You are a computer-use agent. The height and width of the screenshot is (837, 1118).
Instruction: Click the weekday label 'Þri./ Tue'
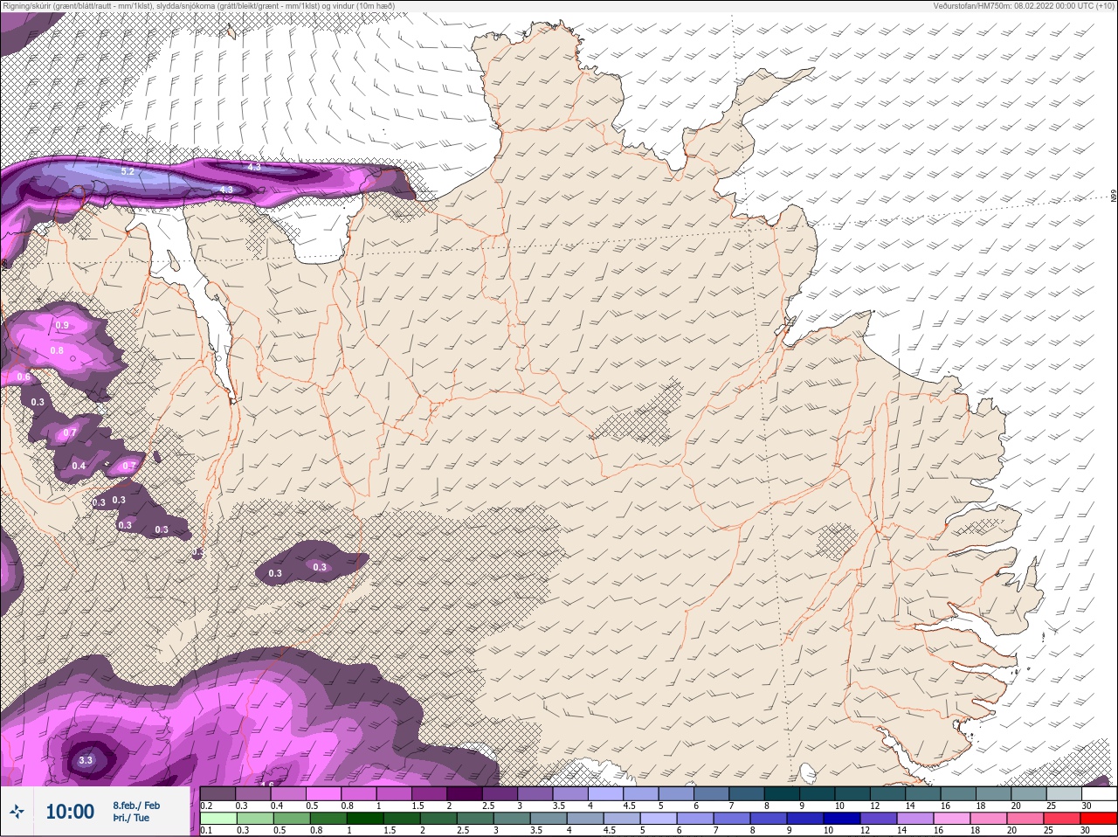point(131,818)
